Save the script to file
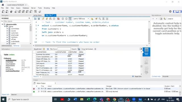182x102 pixels. coord(39,19)
